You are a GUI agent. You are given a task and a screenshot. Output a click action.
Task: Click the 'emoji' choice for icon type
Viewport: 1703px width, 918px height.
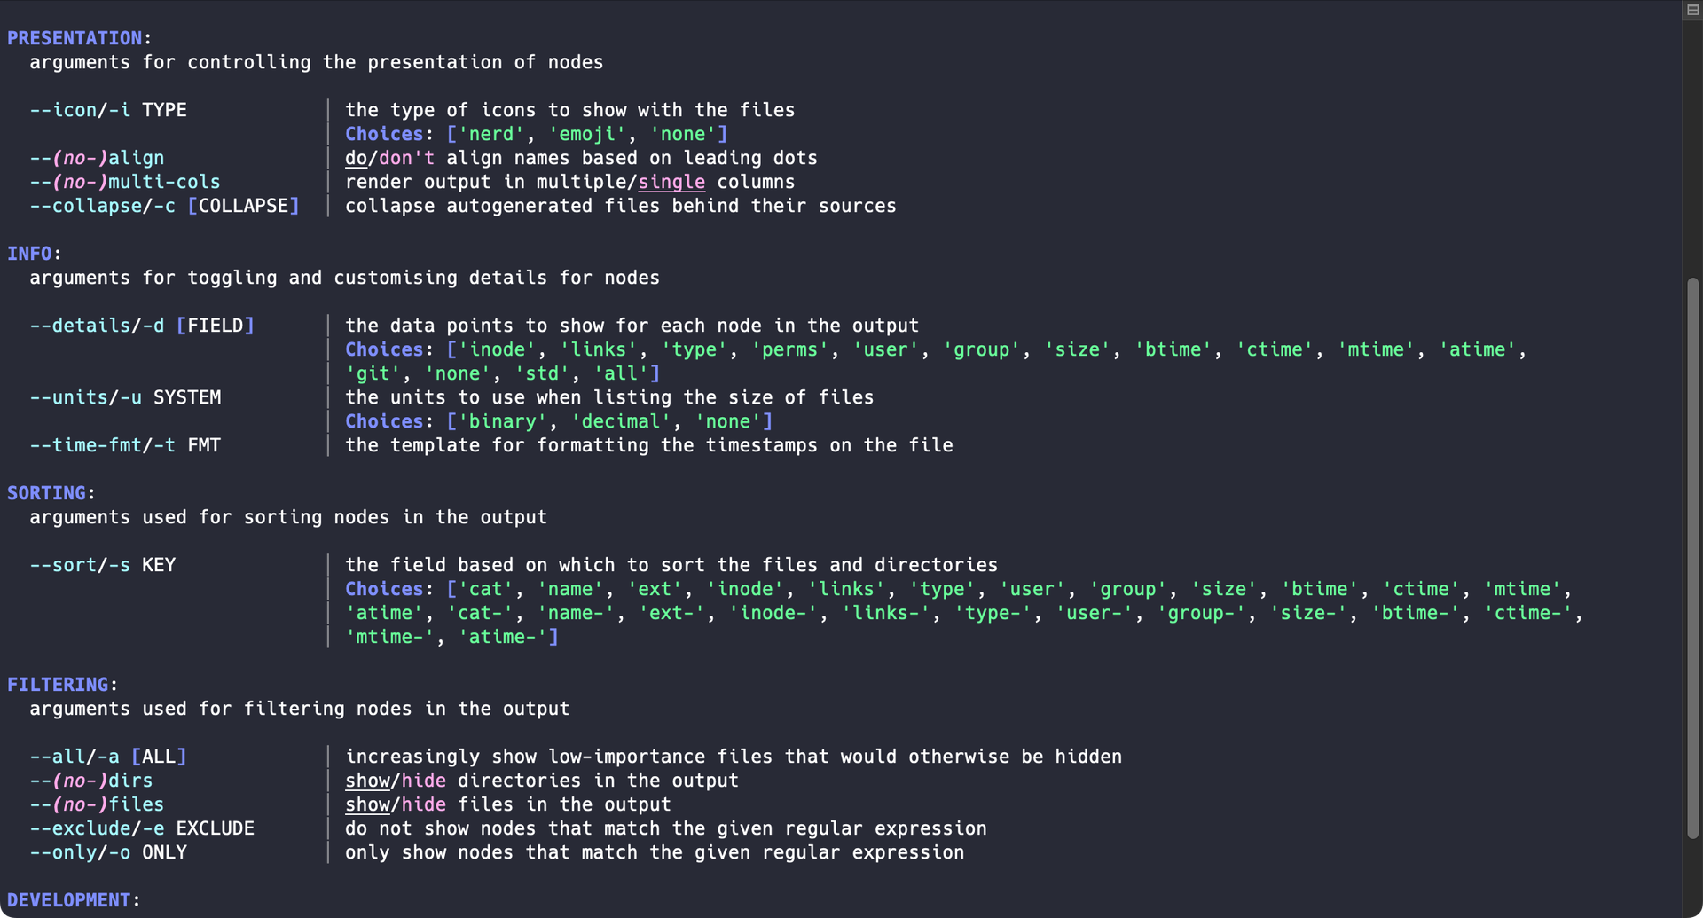(x=587, y=134)
